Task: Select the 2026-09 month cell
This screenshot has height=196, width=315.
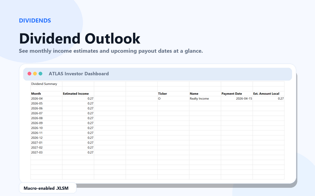Action: [x=46, y=123]
